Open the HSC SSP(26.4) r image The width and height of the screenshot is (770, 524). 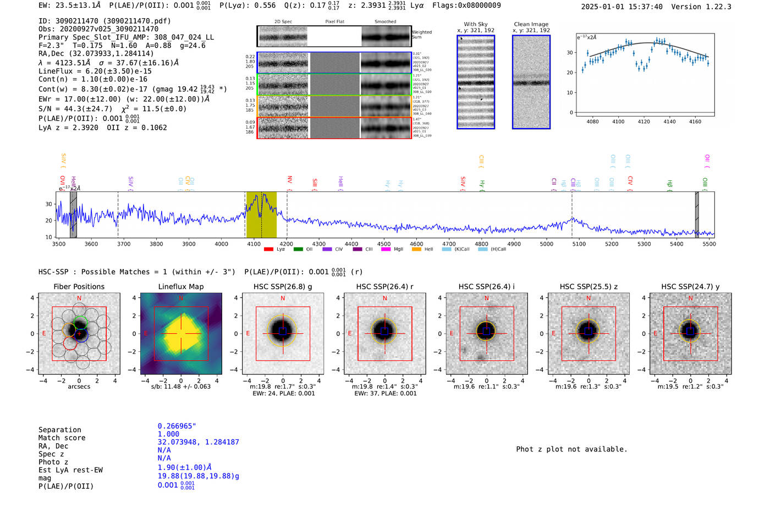point(385,334)
